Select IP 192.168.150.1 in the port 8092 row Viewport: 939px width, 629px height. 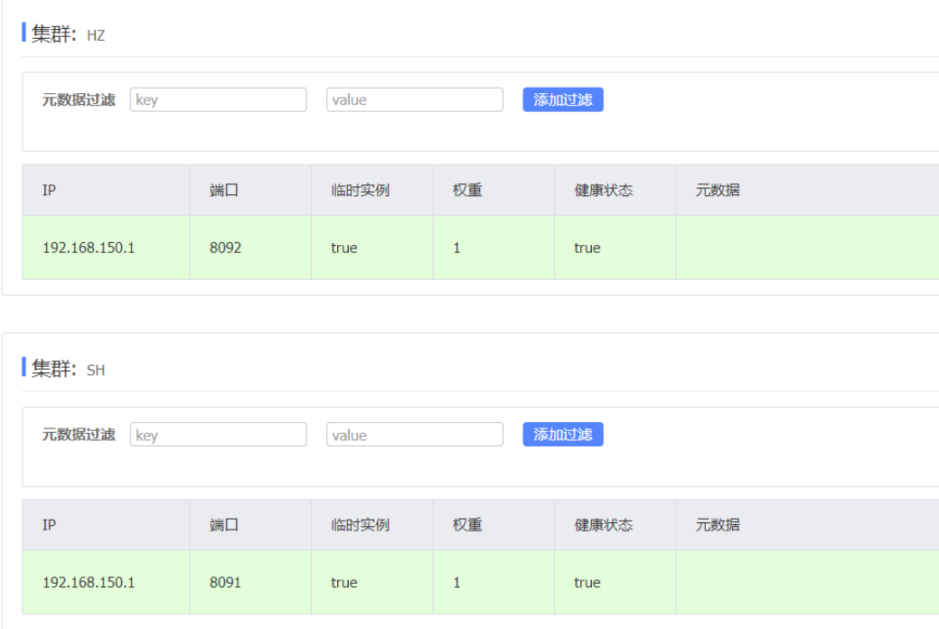point(89,248)
